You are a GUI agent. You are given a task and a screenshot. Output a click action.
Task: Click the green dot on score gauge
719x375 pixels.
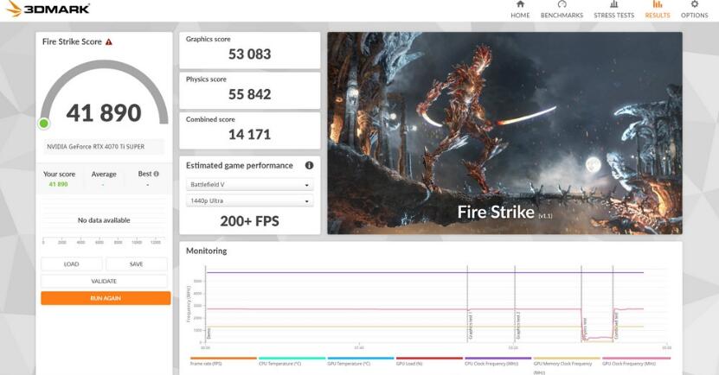pyautogui.click(x=44, y=124)
